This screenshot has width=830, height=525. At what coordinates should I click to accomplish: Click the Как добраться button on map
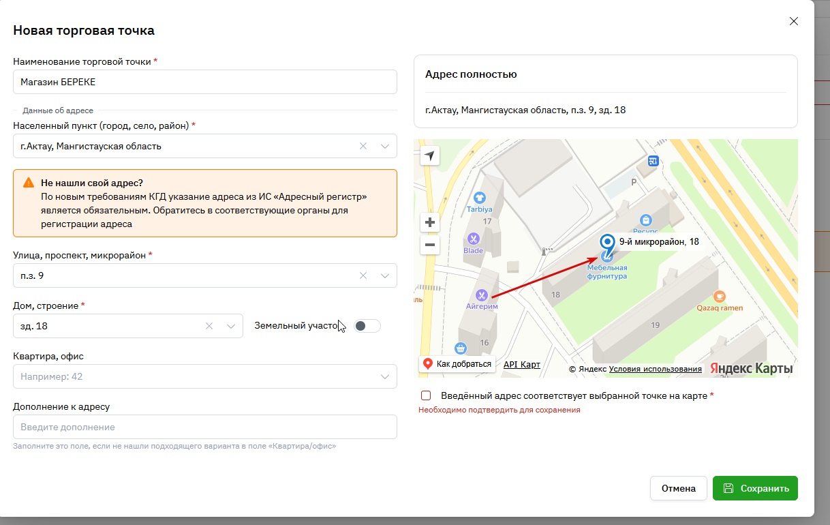457,364
